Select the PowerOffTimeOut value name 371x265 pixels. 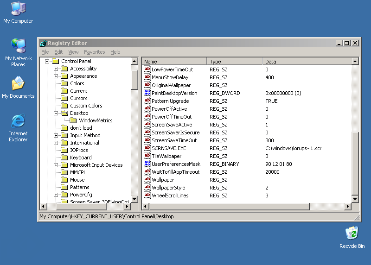172,117
